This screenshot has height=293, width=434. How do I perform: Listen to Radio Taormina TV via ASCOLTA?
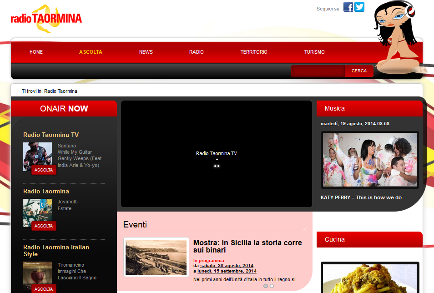tap(44, 170)
